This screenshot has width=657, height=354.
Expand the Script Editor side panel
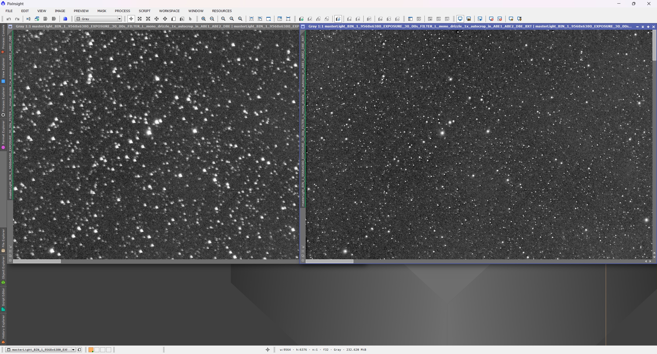[3, 299]
